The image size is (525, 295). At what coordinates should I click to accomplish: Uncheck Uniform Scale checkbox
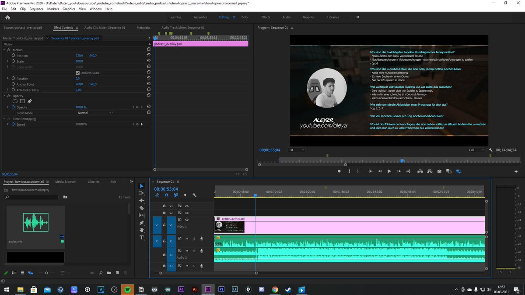pos(78,73)
